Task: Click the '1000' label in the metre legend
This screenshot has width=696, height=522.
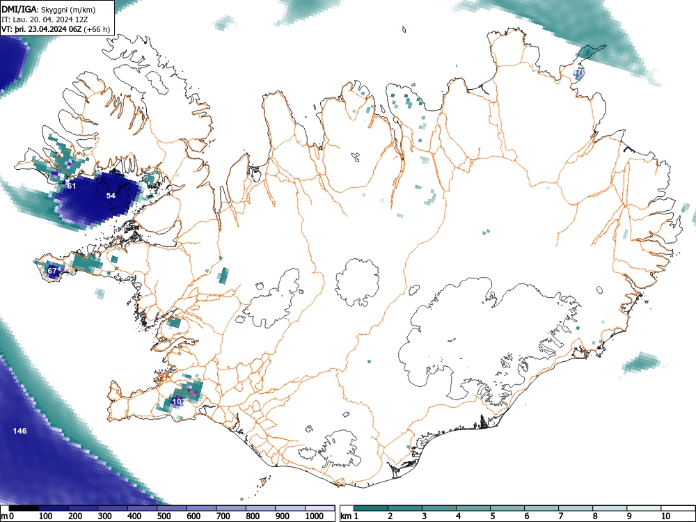Action: (315, 516)
